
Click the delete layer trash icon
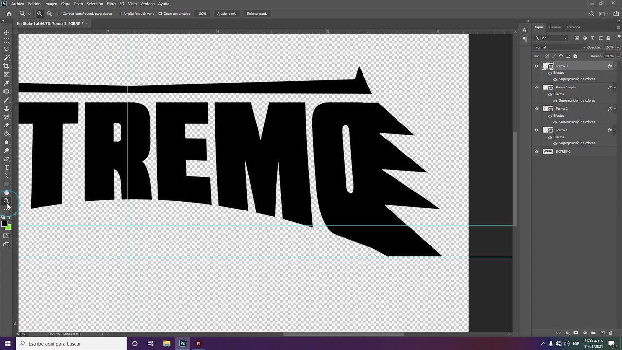611,333
